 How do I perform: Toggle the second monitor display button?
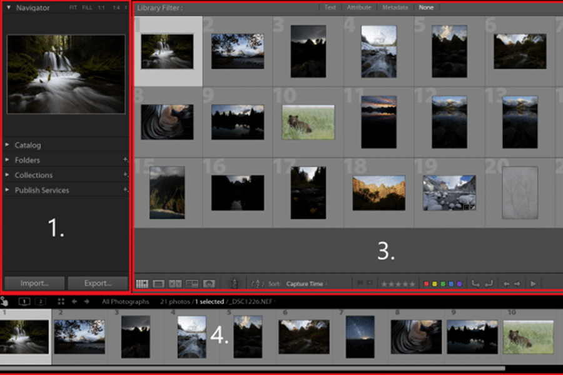click(39, 301)
